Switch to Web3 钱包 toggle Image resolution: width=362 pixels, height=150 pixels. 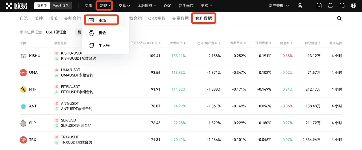63,6
